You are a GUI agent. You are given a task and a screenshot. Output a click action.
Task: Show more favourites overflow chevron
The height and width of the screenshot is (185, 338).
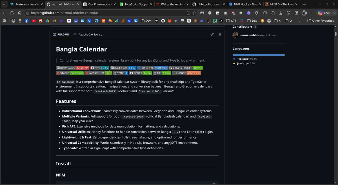[x=299, y=21]
